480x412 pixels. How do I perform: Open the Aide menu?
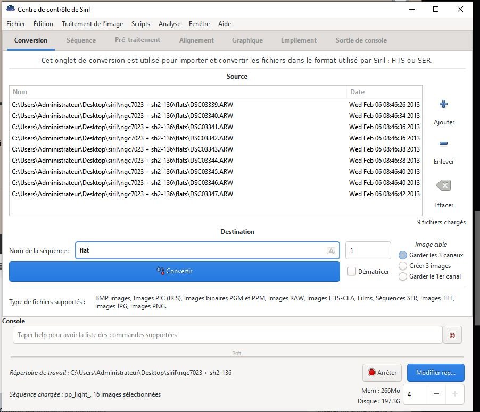pos(225,24)
